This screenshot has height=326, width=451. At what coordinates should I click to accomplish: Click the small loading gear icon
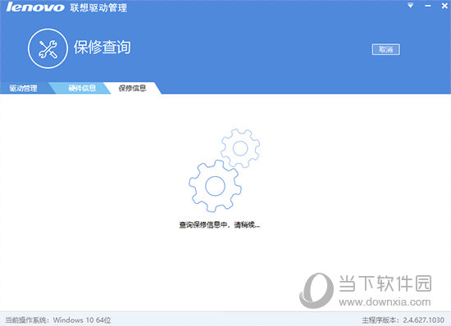(x=240, y=148)
